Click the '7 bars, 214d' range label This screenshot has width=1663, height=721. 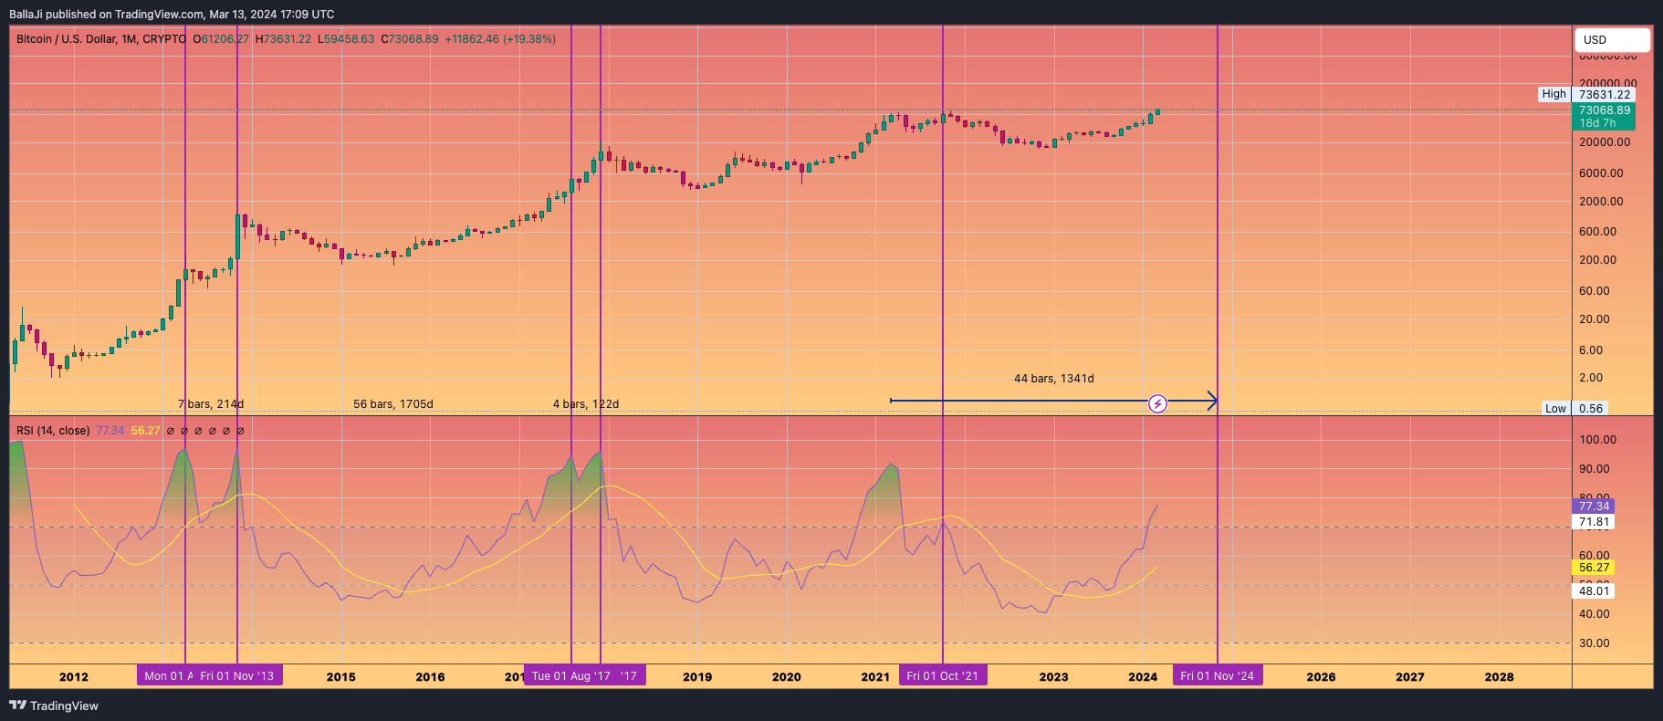pyautogui.click(x=211, y=404)
